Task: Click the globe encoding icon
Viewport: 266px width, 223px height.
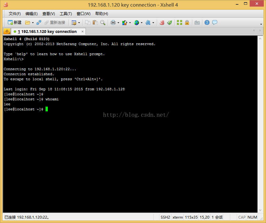Action: click(x=136, y=23)
